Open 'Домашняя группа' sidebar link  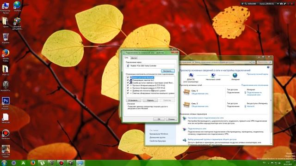point(157,137)
